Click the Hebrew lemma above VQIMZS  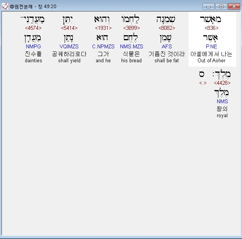click(x=69, y=38)
